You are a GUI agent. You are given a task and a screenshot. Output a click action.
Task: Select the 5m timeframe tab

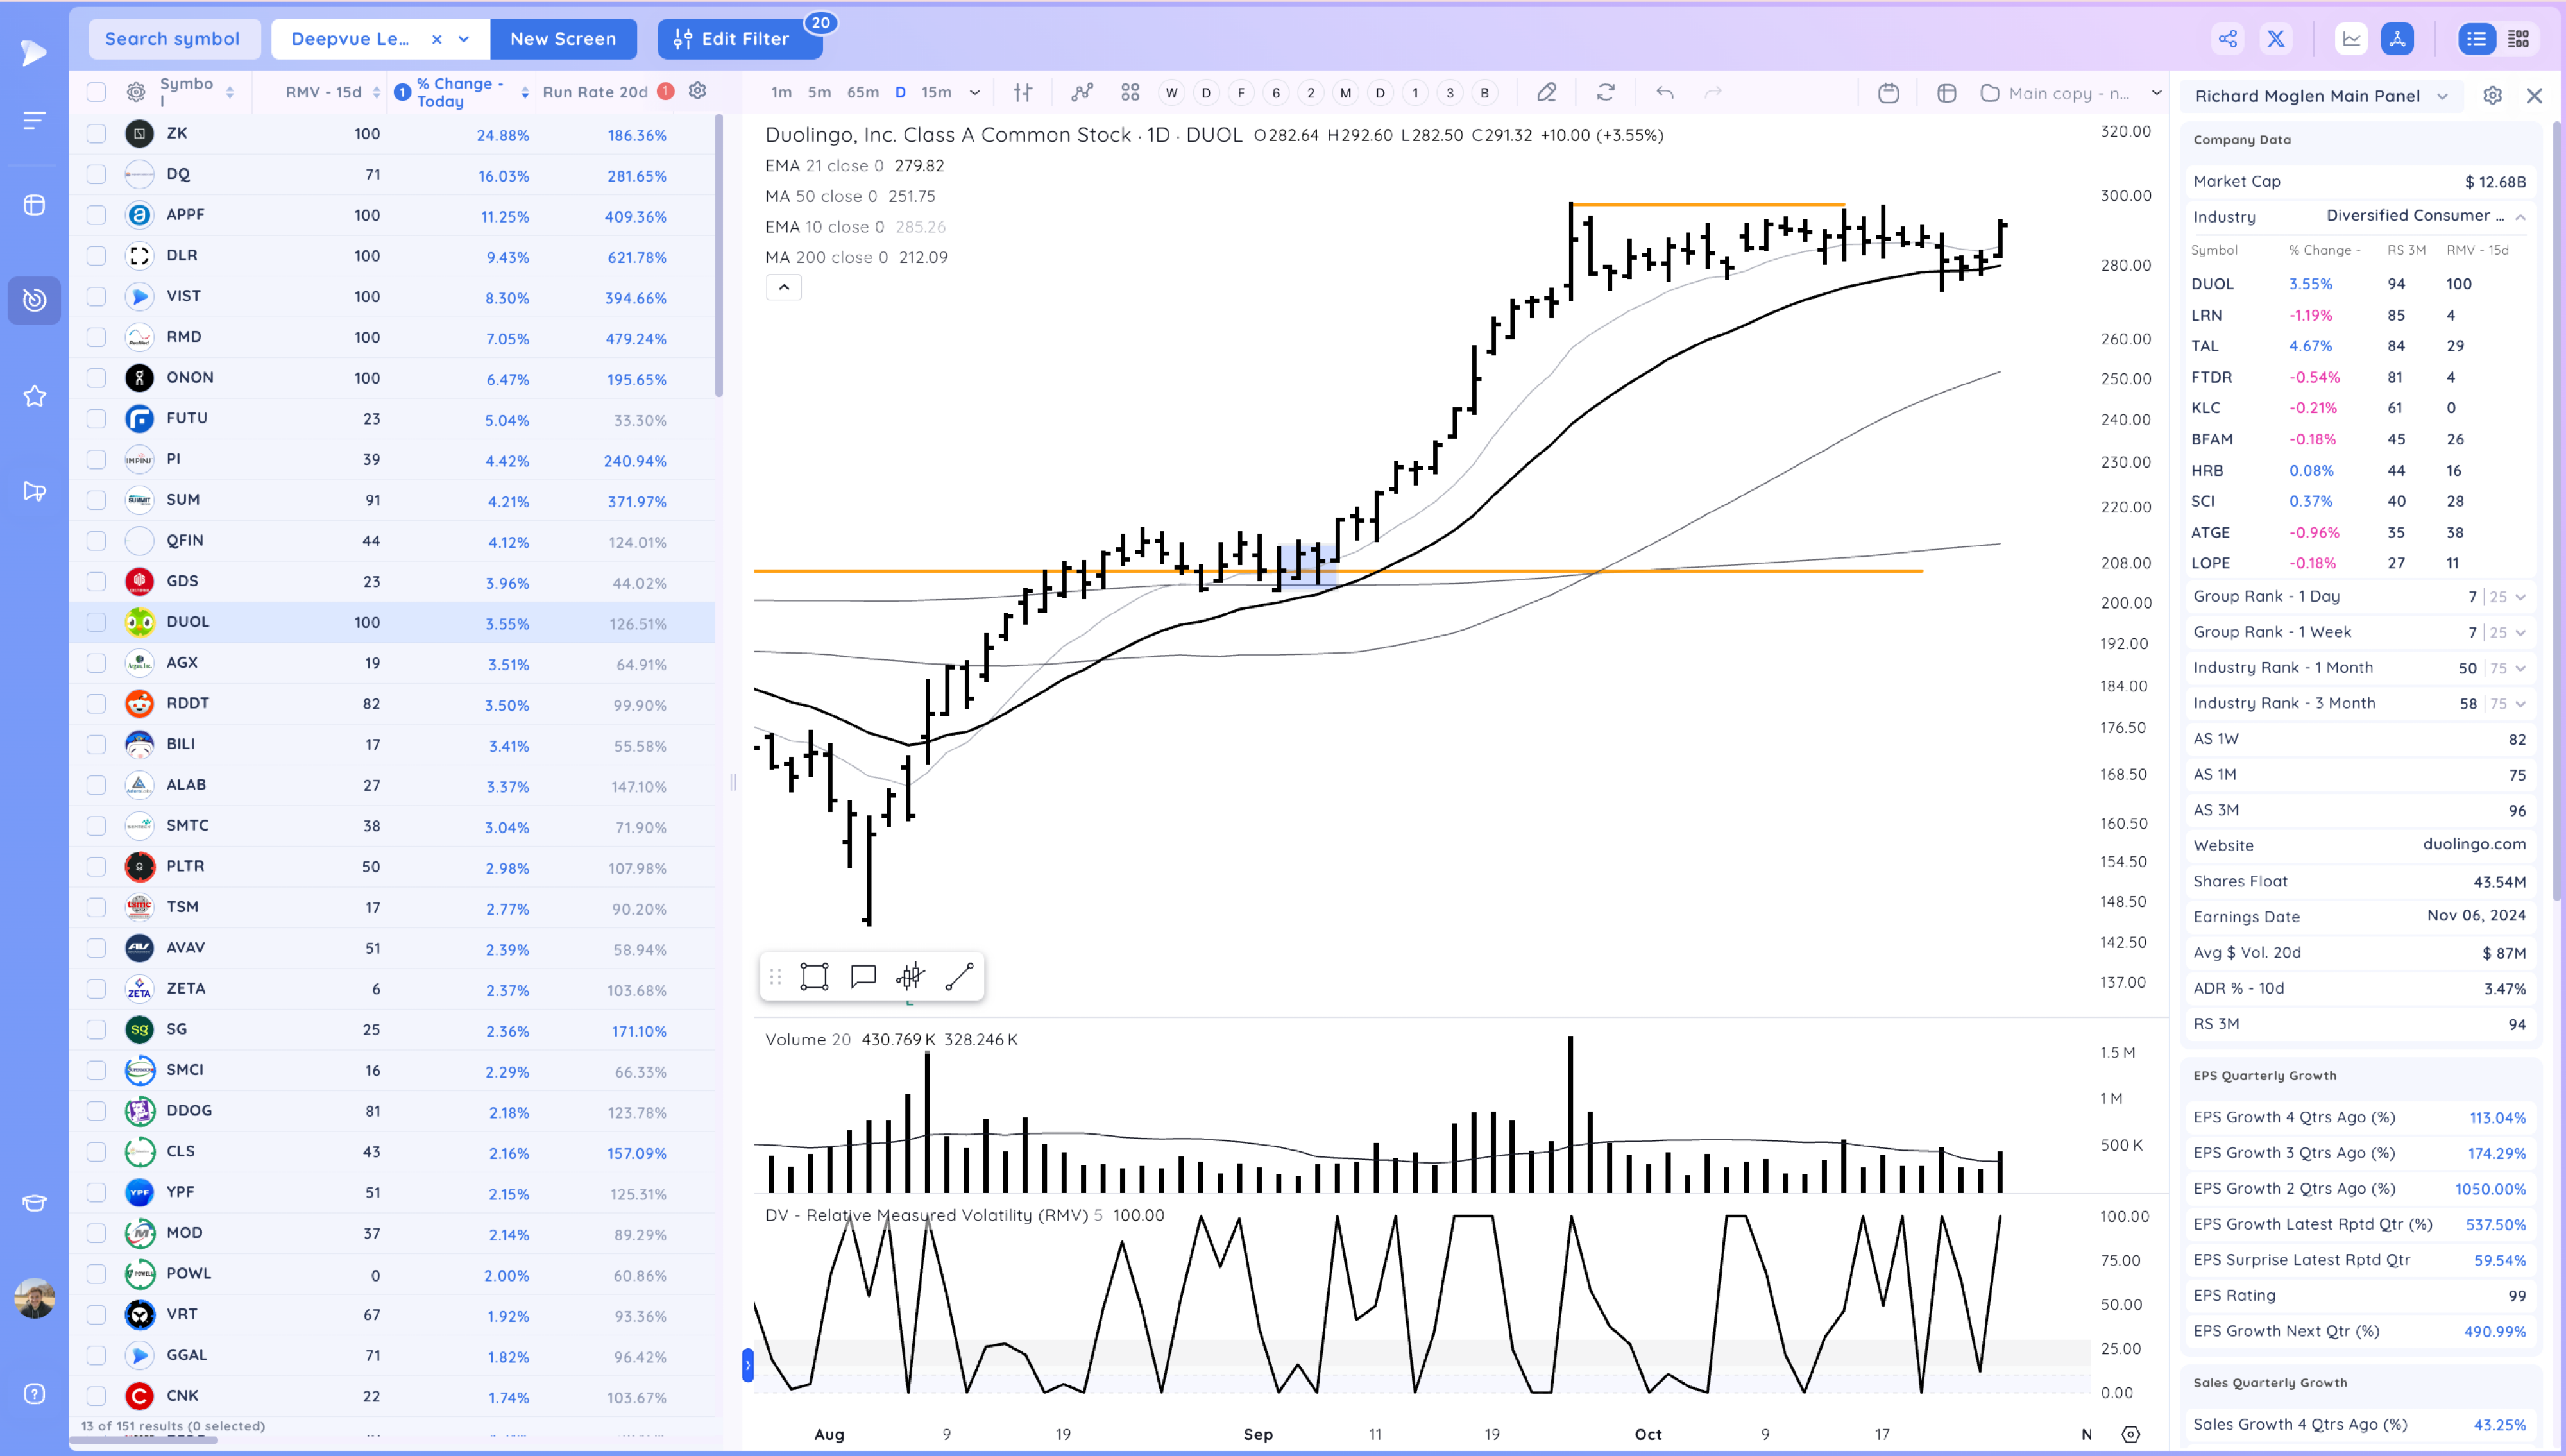[x=819, y=93]
